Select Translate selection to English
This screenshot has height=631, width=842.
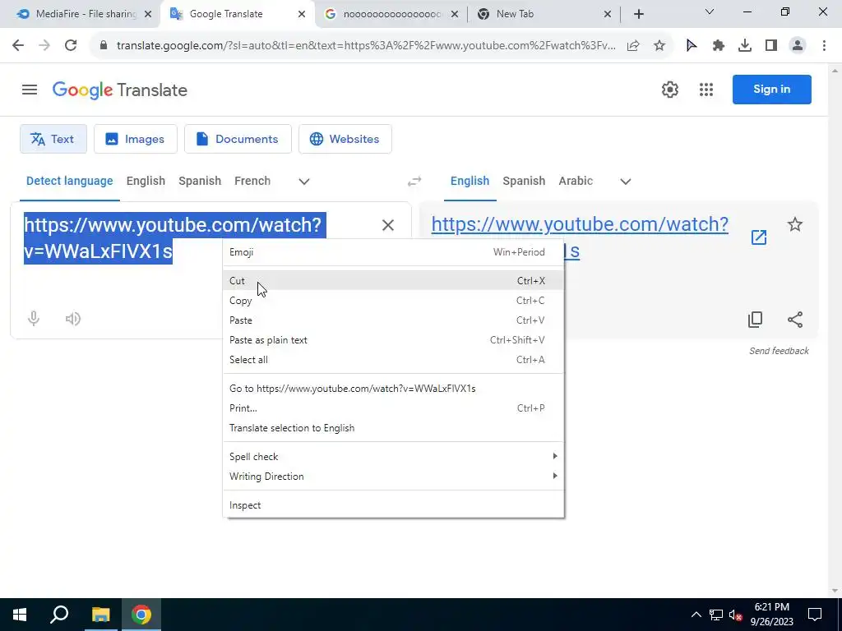(x=393, y=428)
